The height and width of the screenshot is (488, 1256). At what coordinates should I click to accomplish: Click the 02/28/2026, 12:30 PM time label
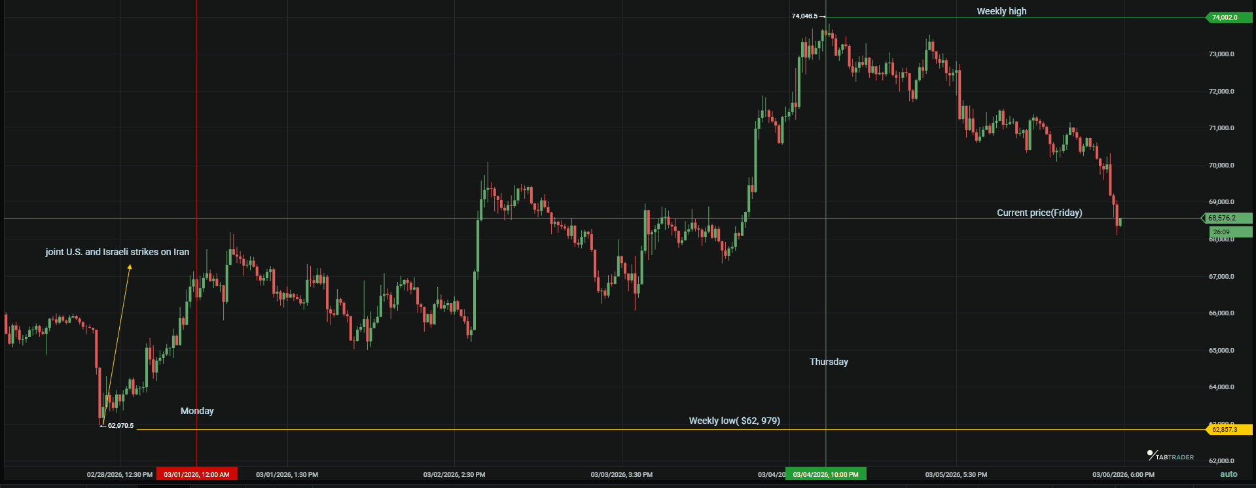coord(120,475)
